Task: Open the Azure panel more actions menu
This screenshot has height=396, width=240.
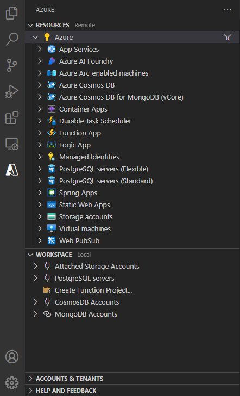Action: coord(228,10)
